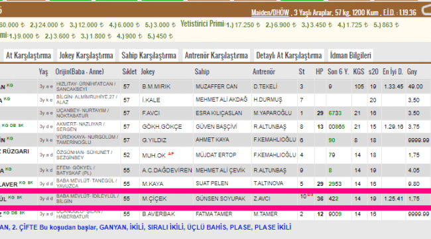Click owner MÜJDAT ERTOP
Screen dimensions: 431x239
point(215,155)
